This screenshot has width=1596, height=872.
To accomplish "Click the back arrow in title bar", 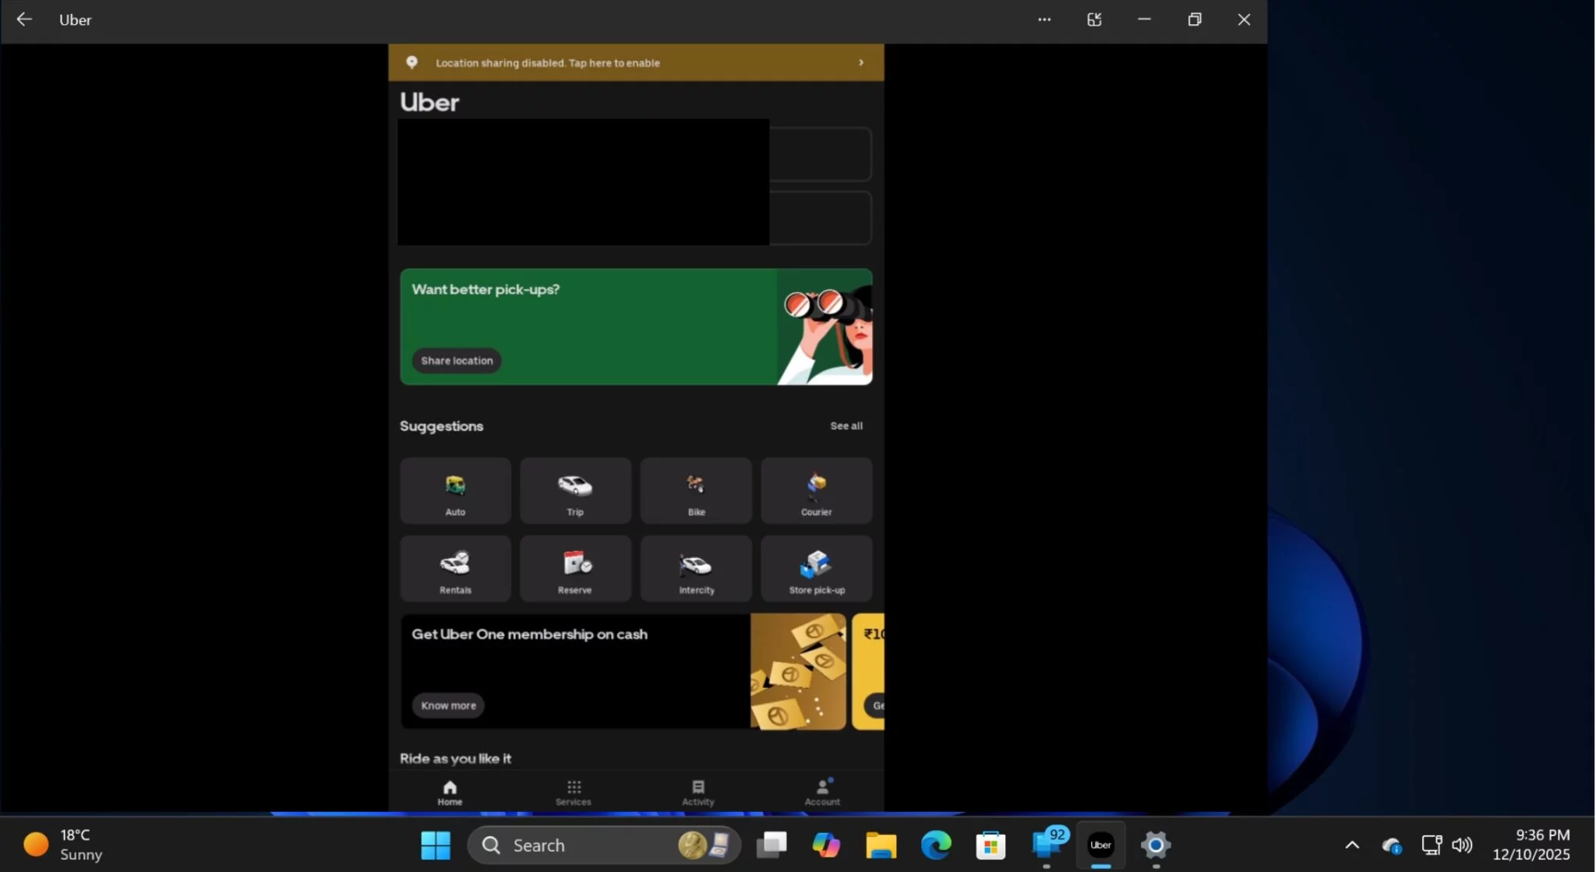I will [x=24, y=19].
